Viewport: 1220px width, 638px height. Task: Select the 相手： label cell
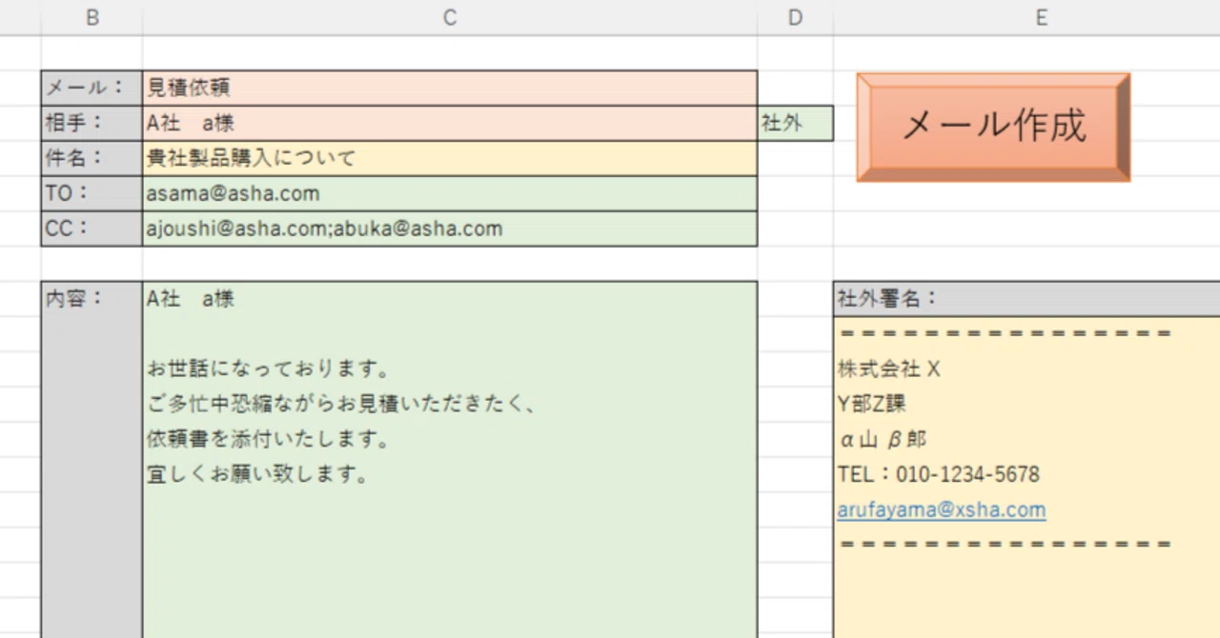click(x=92, y=123)
